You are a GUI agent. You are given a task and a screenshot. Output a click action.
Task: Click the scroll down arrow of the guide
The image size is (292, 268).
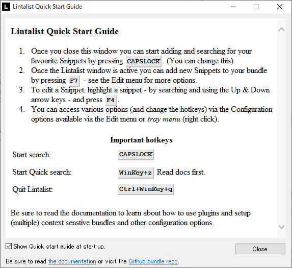(x=281, y=227)
